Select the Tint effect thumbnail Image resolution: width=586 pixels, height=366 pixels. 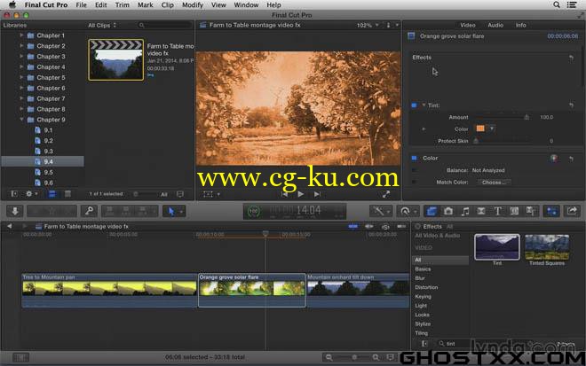point(496,247)
